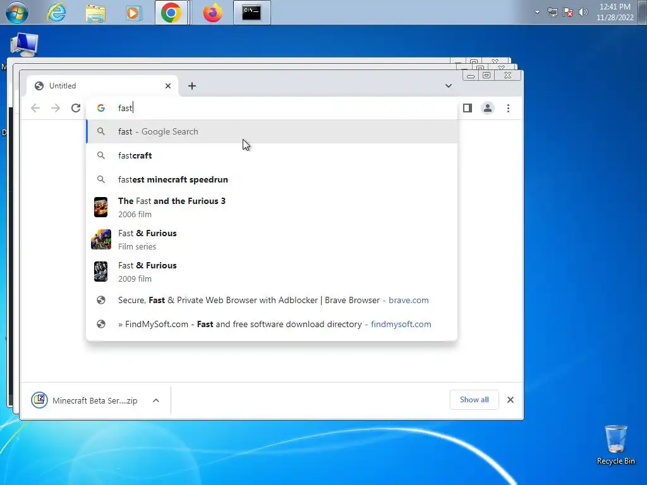Select 'fast - Google Search' suggestion
647x485 pixels.
[272, 131]
